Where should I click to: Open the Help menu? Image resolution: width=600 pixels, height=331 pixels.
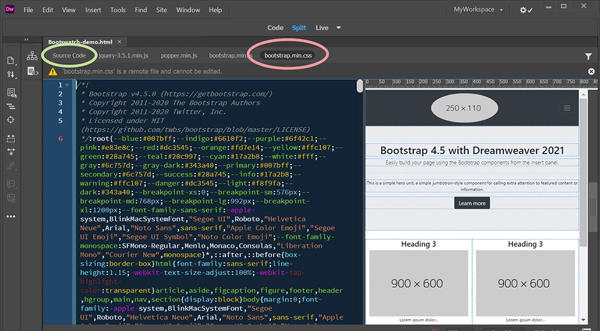pyautogui.click(x=215, y=10)
